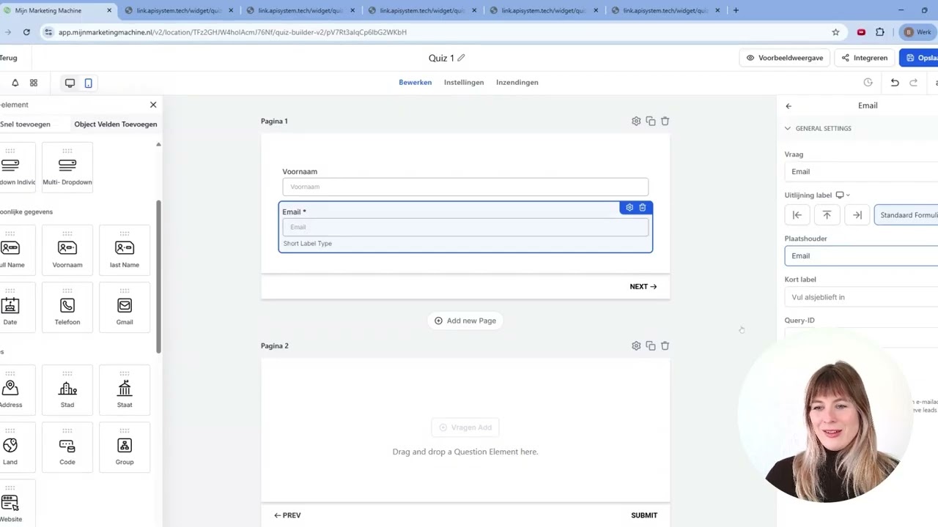Add the Gmail field element

pos(125,307)
